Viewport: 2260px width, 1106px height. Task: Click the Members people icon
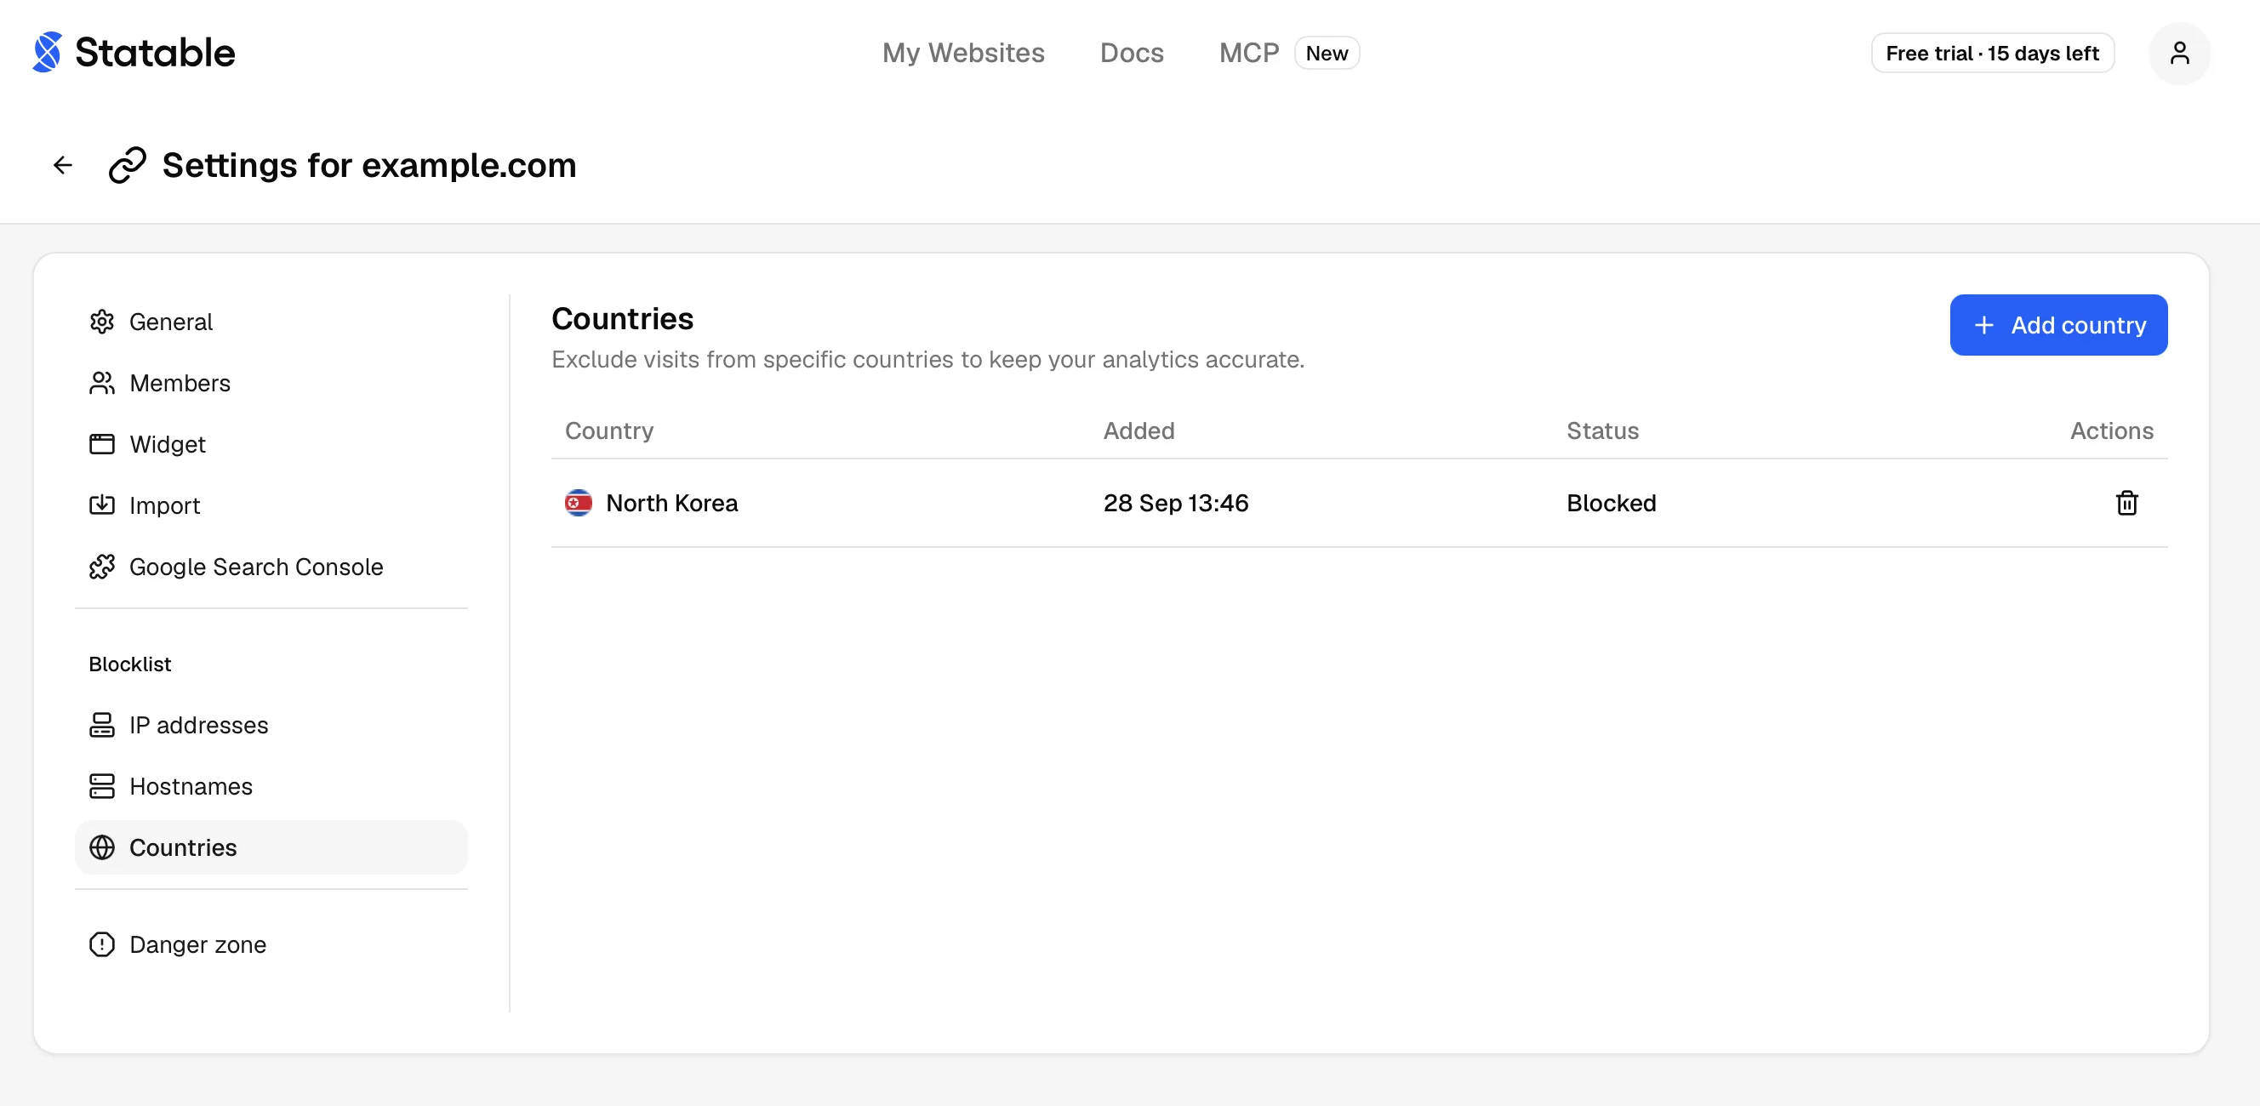102,384
